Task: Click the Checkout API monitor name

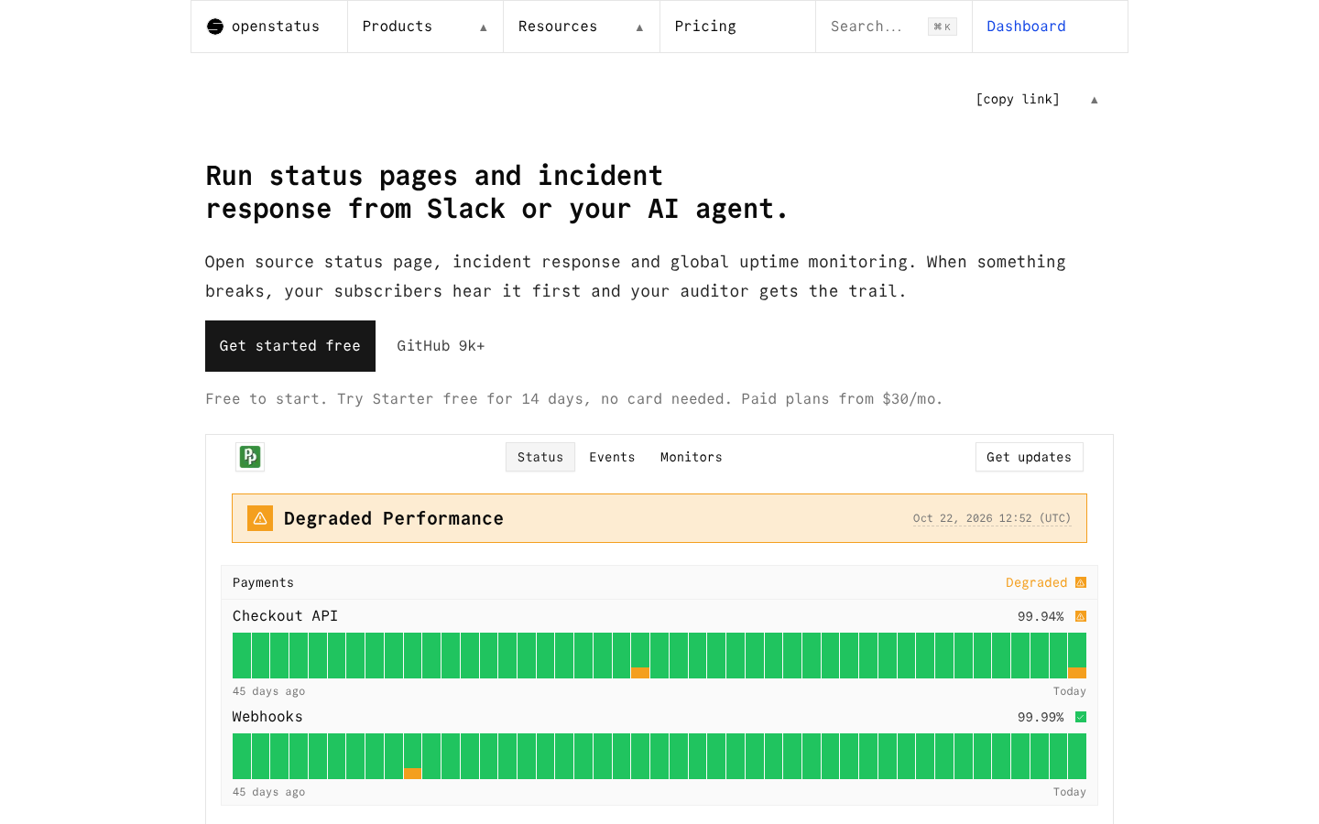Action: pyautogui.click(x=285, y=616)
